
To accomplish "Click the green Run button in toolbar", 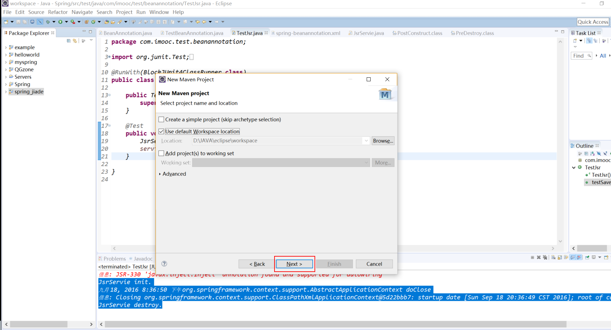I will tap(60, 22).
